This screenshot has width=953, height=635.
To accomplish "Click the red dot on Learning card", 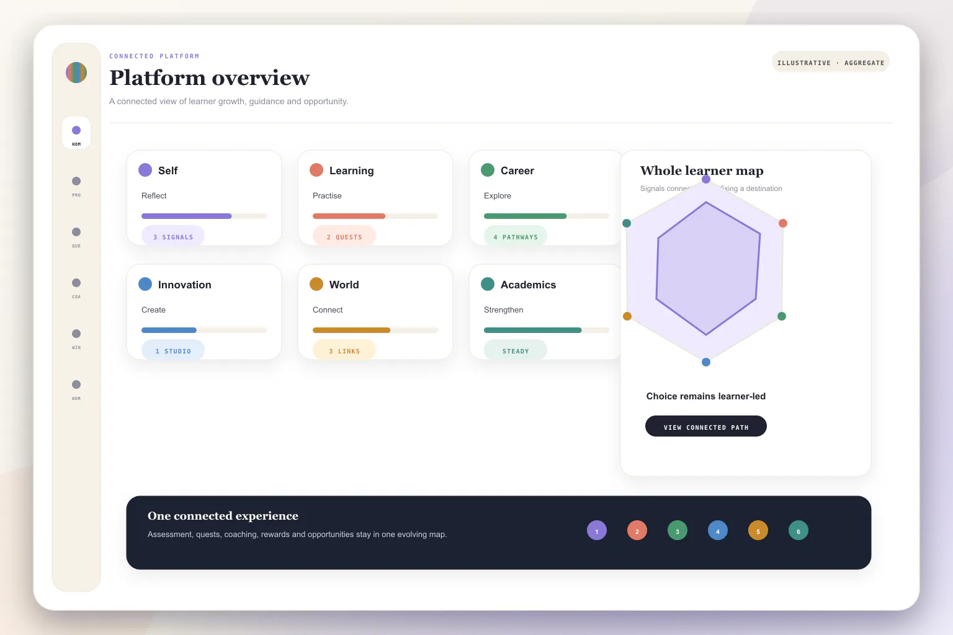I will [x=316, y=170].
